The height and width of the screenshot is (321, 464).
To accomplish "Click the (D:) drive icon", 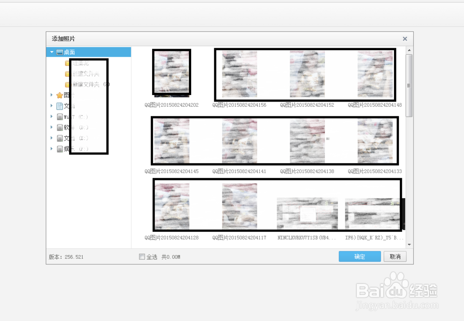I will (x=59, y=128).
